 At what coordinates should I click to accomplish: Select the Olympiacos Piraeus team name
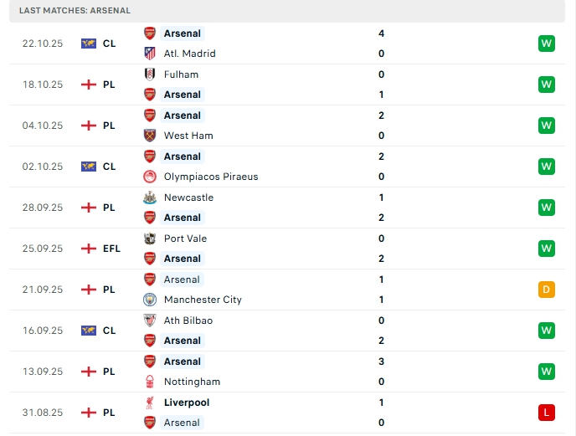pyautogui.click(x=211, y=177)
